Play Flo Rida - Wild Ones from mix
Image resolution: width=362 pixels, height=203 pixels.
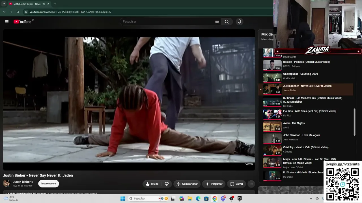pyautogui.click(x=310, y=111)
